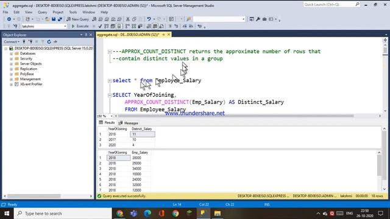
Task: Select Results to Grid mode
Action: pos(155,26)
